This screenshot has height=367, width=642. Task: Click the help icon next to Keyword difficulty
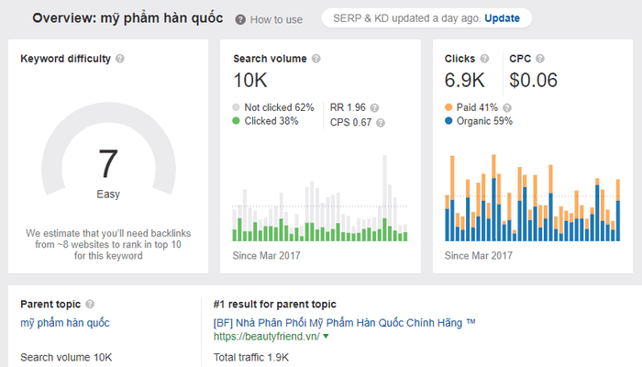120,59
